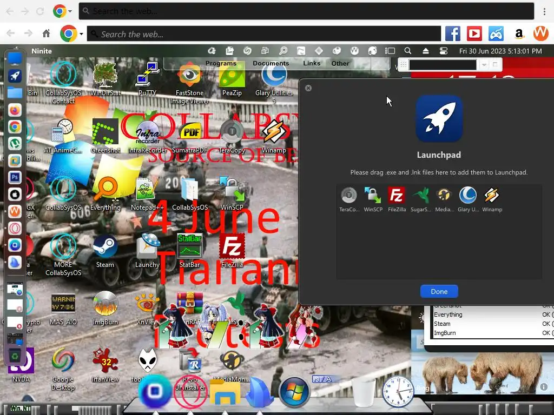Viewport: 554px width, 415px height.
Task: Open the YouTube shortcut icon
Action: pos(474,34)
